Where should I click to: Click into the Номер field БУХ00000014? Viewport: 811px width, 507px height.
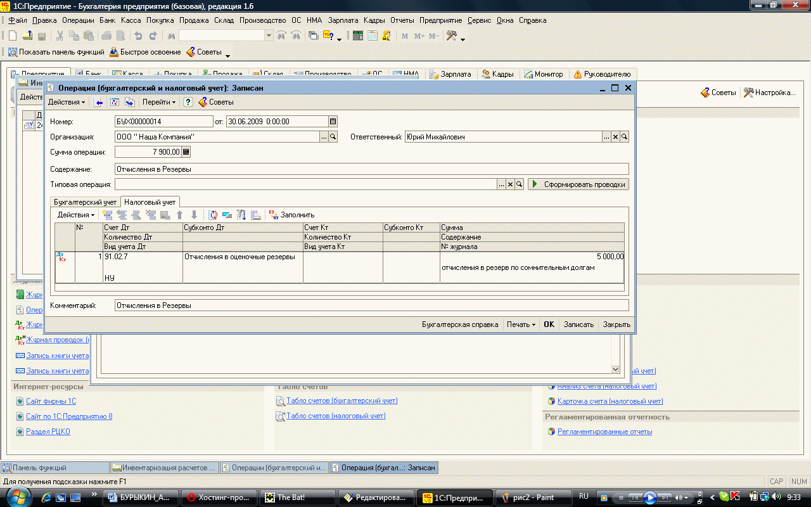tap(164, 121)
